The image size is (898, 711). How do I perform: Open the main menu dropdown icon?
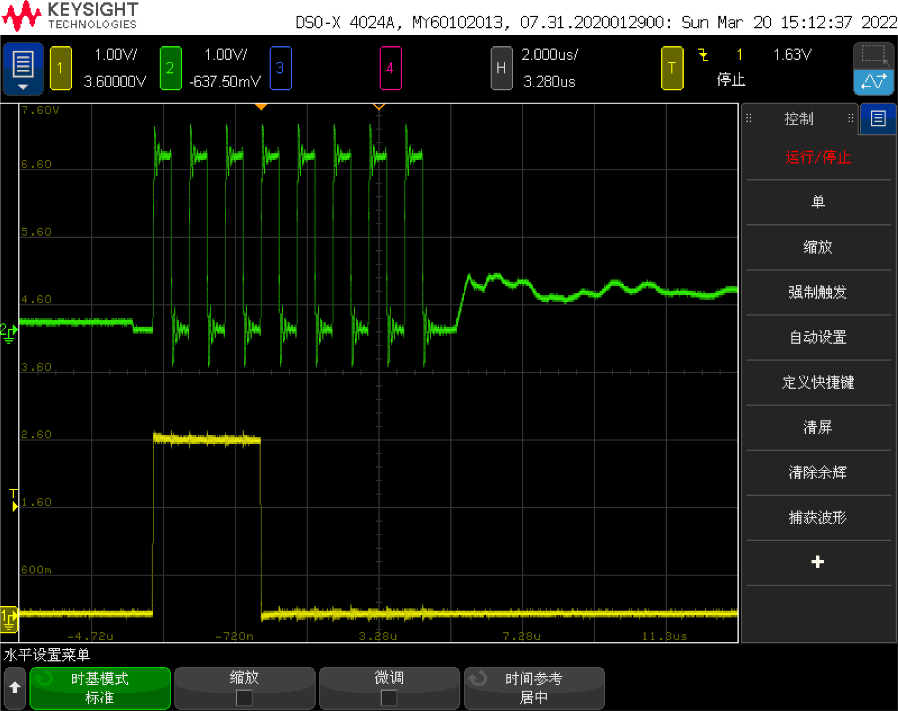pos(23,68)
